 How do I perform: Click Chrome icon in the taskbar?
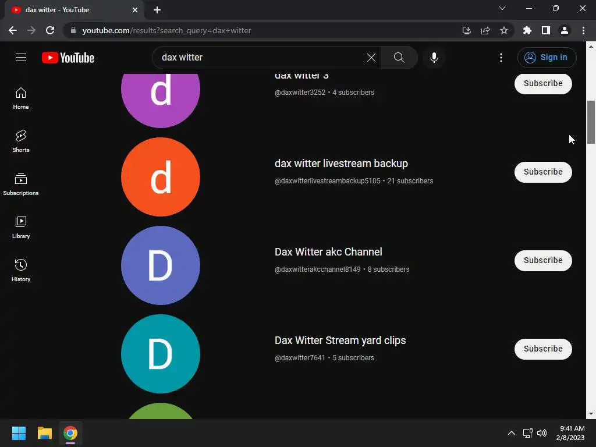(x=70, y=433)
